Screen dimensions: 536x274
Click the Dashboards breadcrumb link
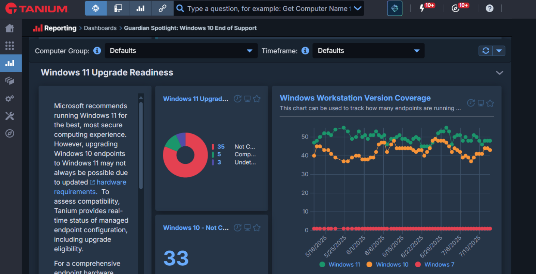[x=100, y=28]
